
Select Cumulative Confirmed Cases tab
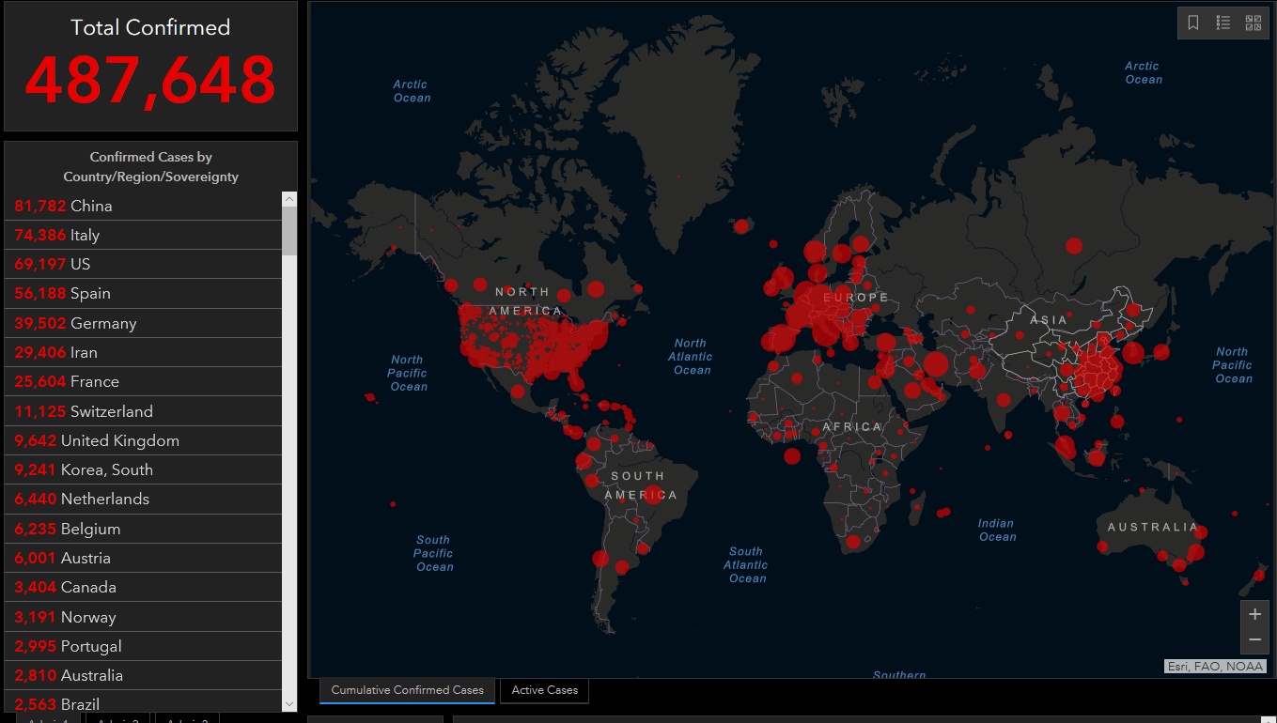click(x=407, y=690)
